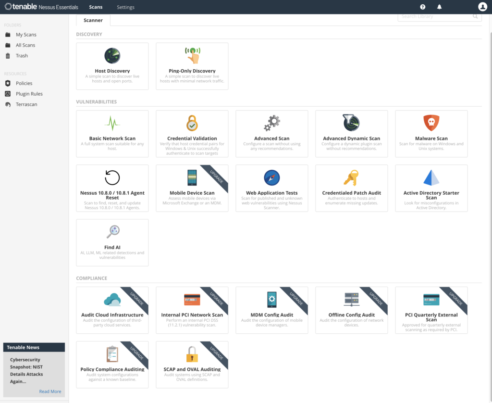
Task: Click the Policy Compliance Auditing clipboard icon
Action: [x=112, y=354]
